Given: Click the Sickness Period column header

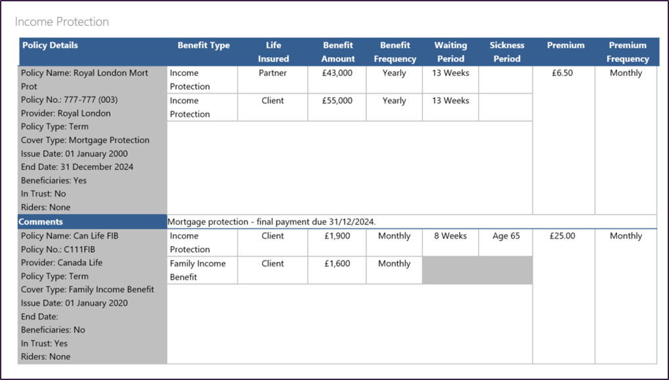Looking at the screenshot, I should coord(506,51).
